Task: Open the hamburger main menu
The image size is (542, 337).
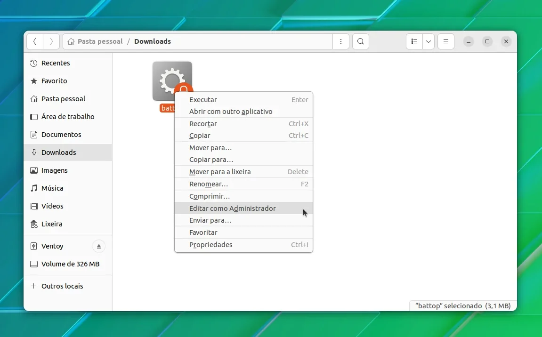Action: [446, 41]
